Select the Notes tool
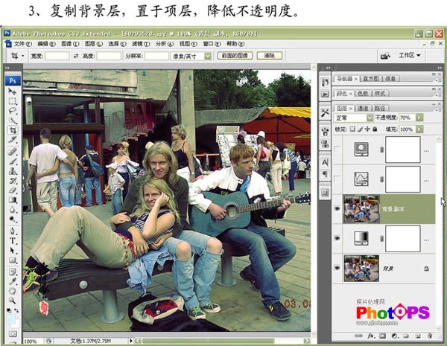Image resolution: width=447 pixels, height=346 pixels. coord(12,272)
